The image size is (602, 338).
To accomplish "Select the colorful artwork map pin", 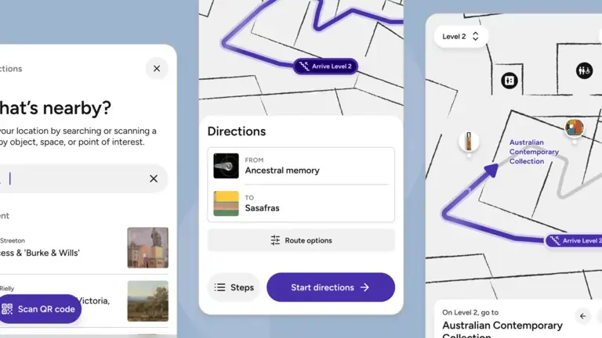I will (575, 128).
